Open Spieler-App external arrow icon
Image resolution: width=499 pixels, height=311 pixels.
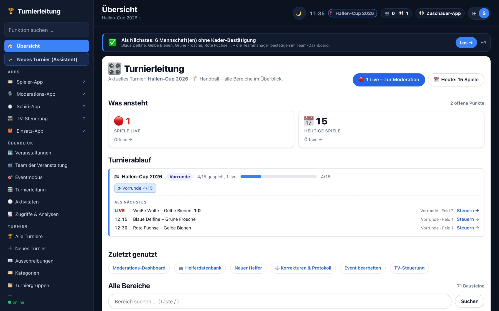point(84,82)
